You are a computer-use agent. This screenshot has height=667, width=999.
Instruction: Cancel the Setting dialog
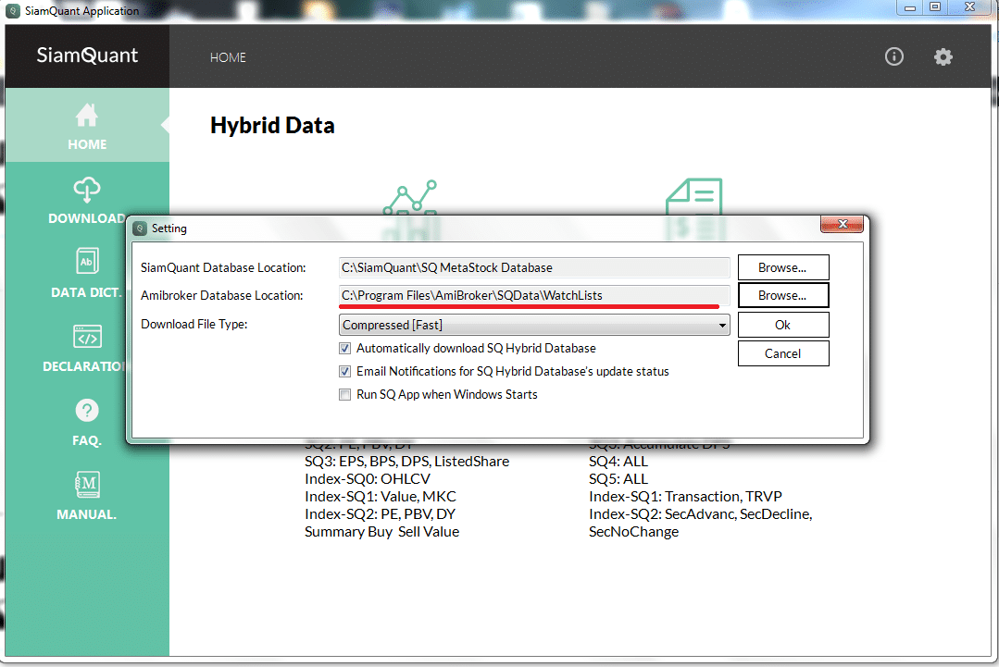[782, 353]
